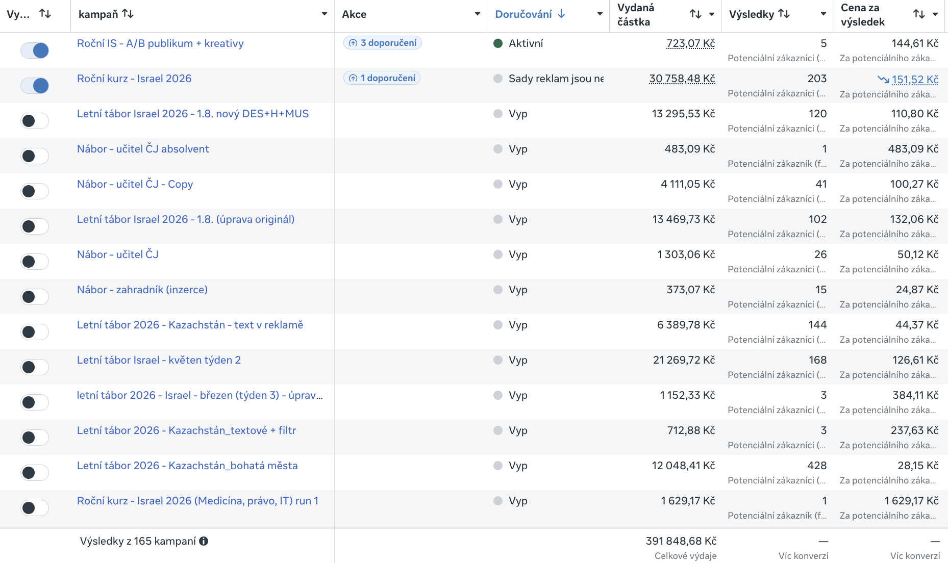This screenshot has width=948, height=563.
Task: Open Akce column dropdown menu
Action: tap(478, 14)
